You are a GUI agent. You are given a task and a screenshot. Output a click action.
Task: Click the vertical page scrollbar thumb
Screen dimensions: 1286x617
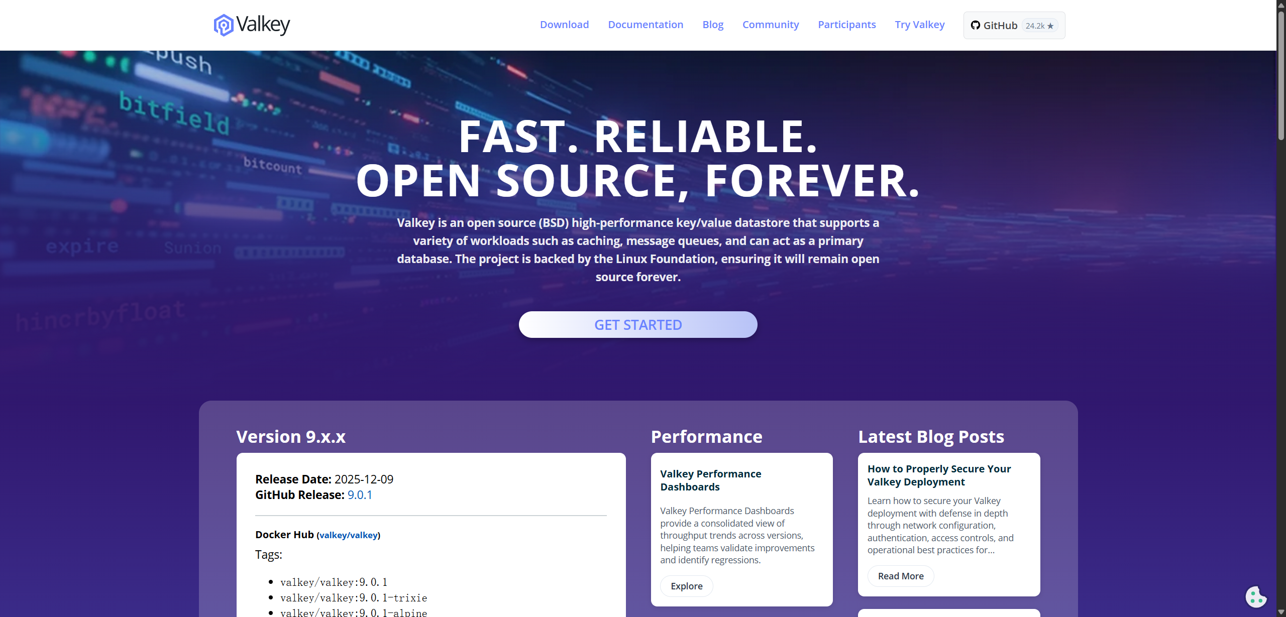[x=1281, y=75]
